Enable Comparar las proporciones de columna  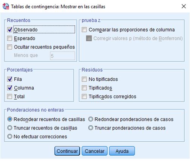pos(84,30)
